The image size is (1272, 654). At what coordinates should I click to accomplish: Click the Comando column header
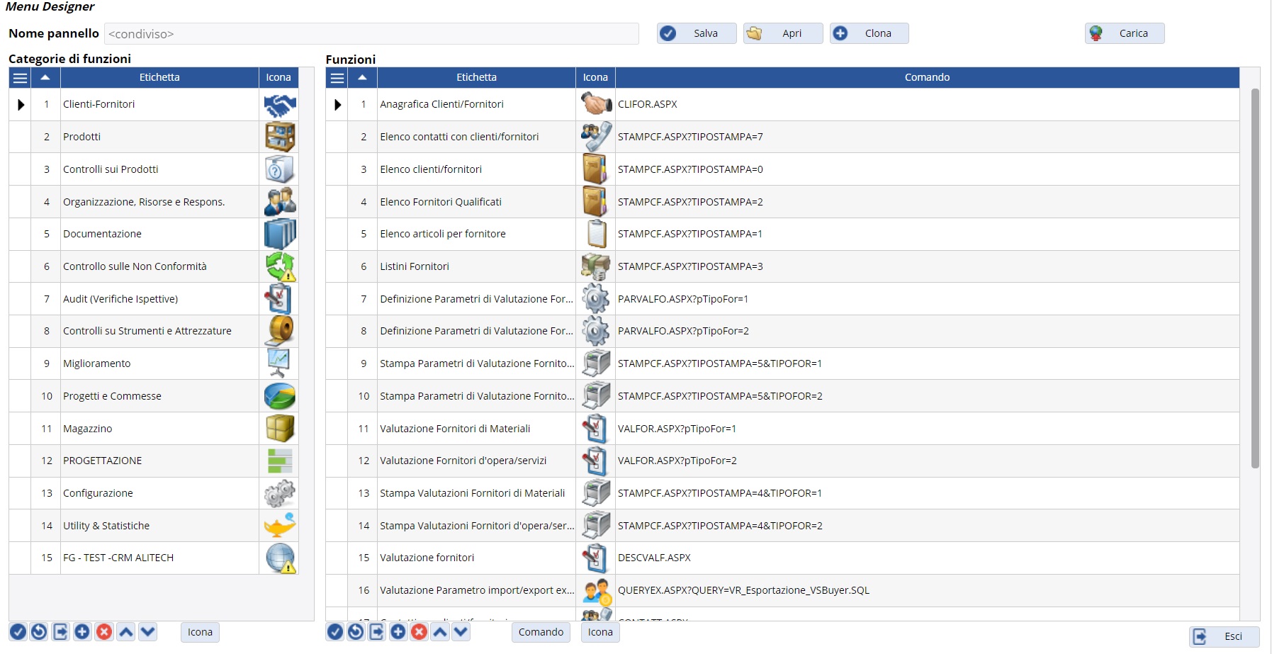pyautogui.click(x=926, y=78)
